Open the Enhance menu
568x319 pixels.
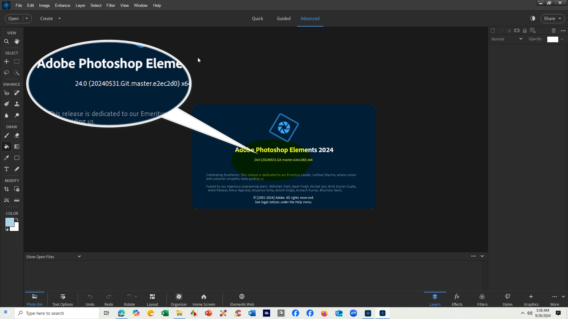point(62,5)
